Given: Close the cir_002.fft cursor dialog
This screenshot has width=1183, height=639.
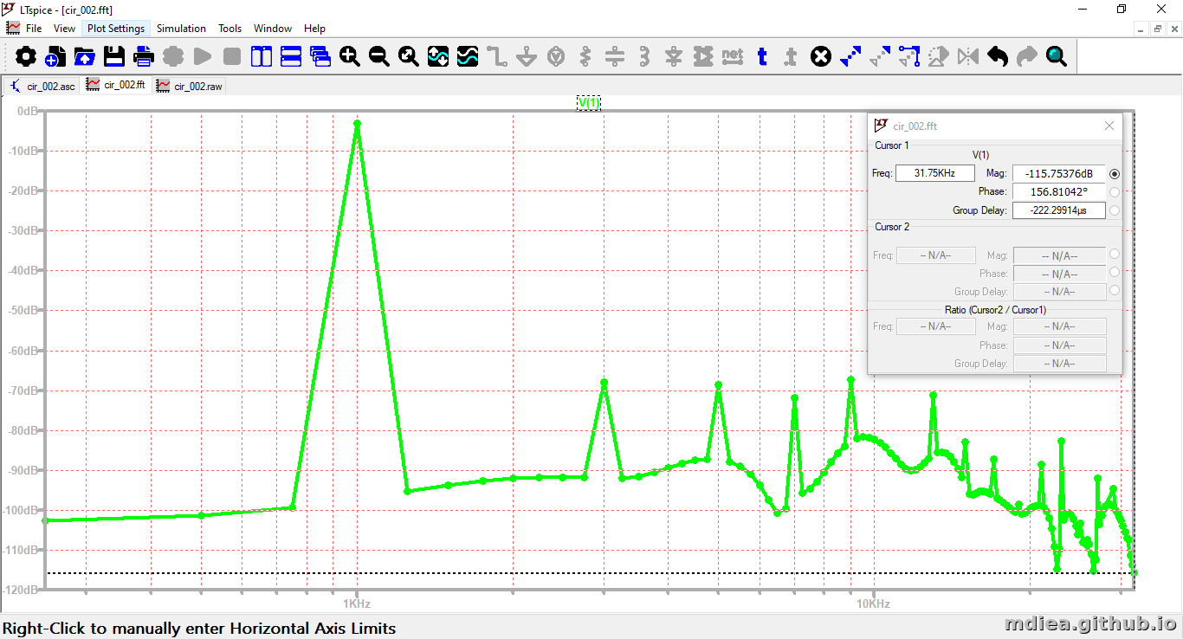Looking at the screenshot, I should click(1109, 126).
